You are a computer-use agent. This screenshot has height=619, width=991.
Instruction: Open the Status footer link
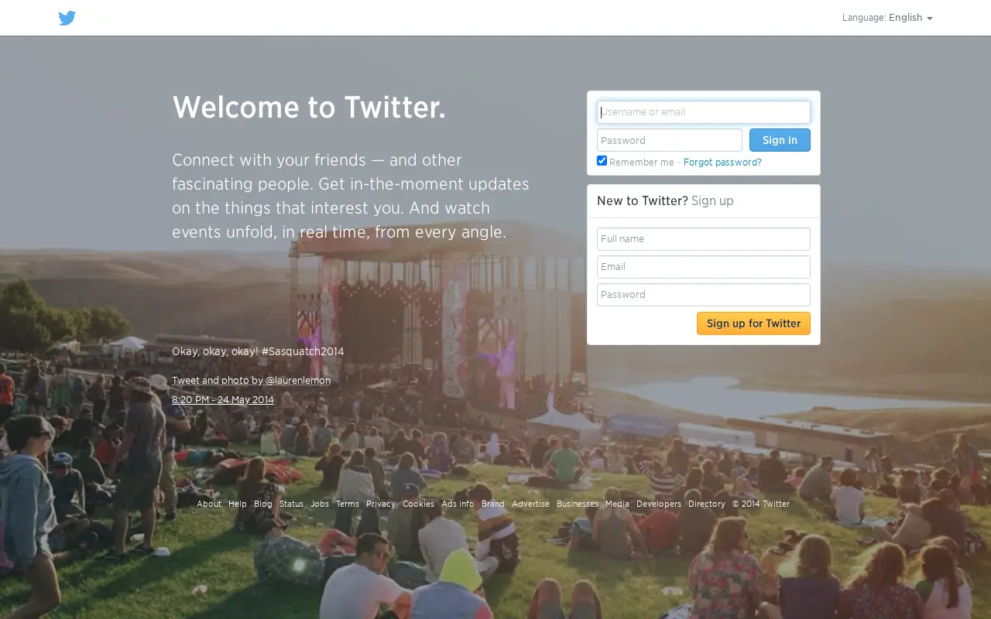pos(291,504)
